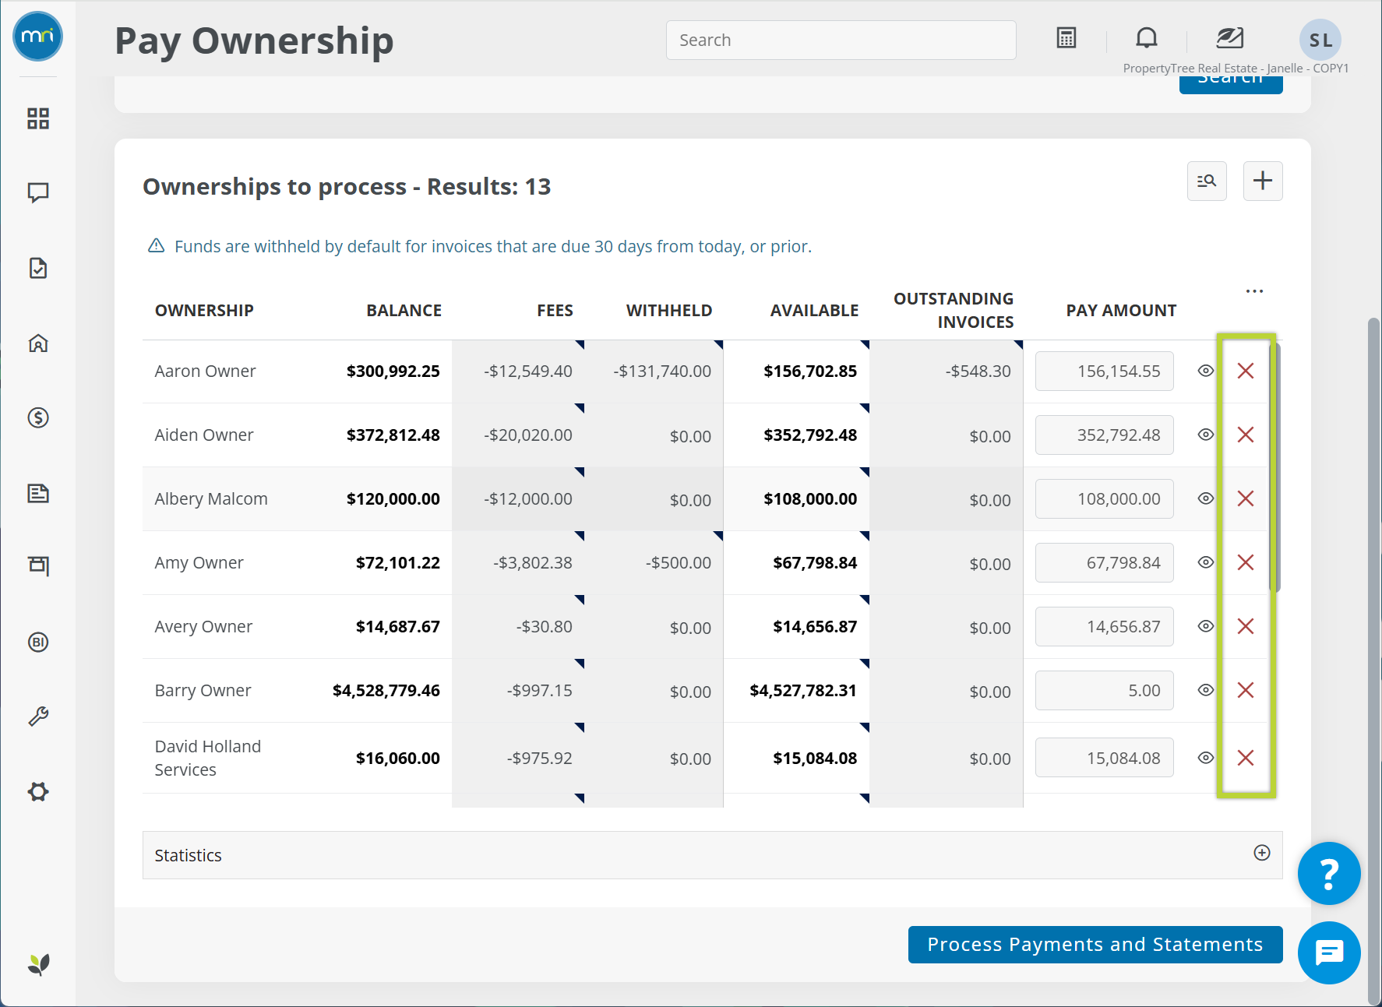Click the page vertical scrollbar
Viewport: 1382px width, 1007px height.
[1374, 662]
